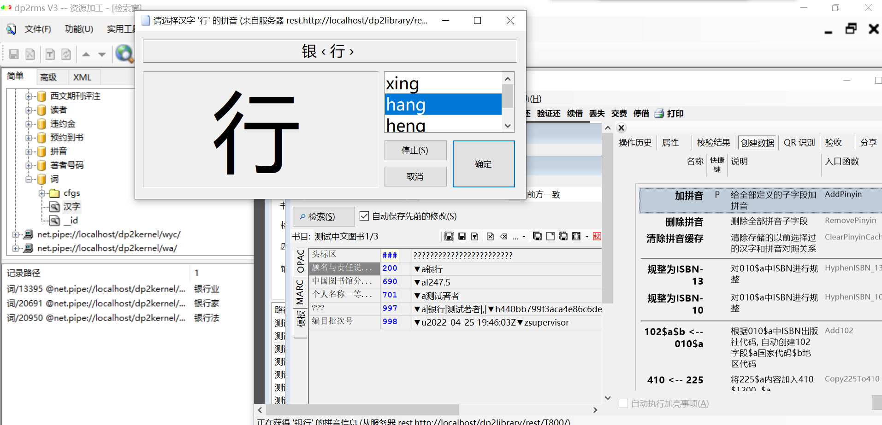Click the globe search icon in main toolbar
The image size is (882, 425).
pyautogui.click(x=124, y=54)
